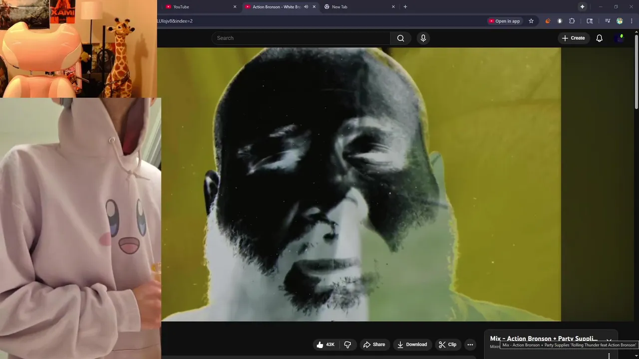Image resolution: width=639 pixels, height=359 pixels.
Task: Click the Open in app button
Action: point(504,21)
